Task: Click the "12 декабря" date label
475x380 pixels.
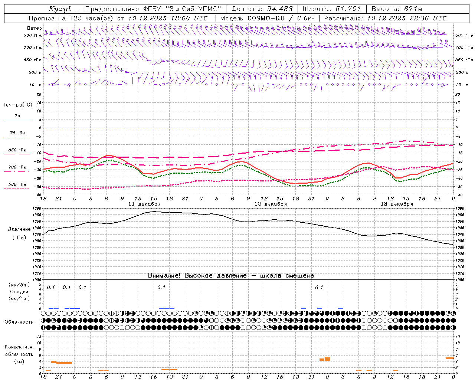Action: click(x=271, y=204)
